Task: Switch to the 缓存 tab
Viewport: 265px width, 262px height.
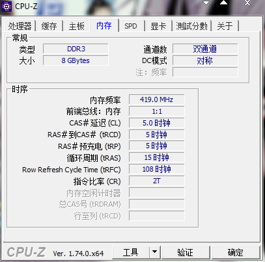Action: click(49, 26)
